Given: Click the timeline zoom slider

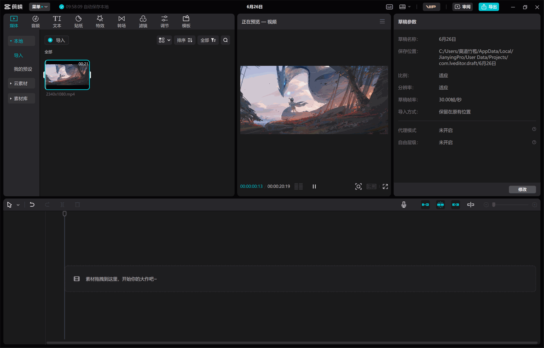Looking at the screenshot, I should pos(511,205).
